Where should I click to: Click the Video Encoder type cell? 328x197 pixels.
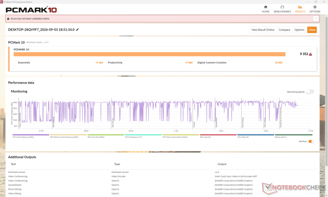pyautogui.click(x=118, y=177)
